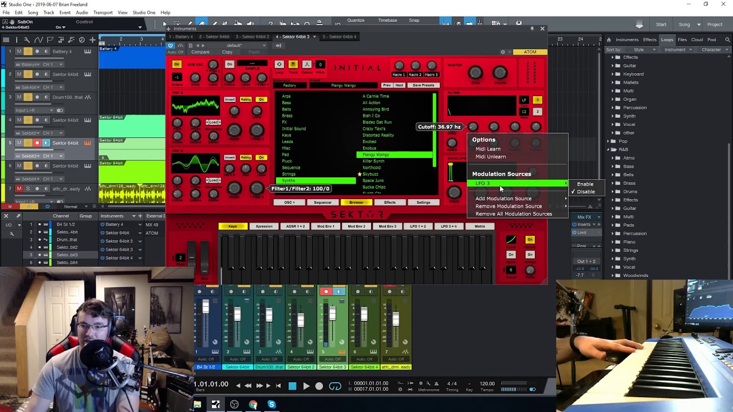
Task: Open Skype from the Windows taskbar
Action: tap(271, 405)
